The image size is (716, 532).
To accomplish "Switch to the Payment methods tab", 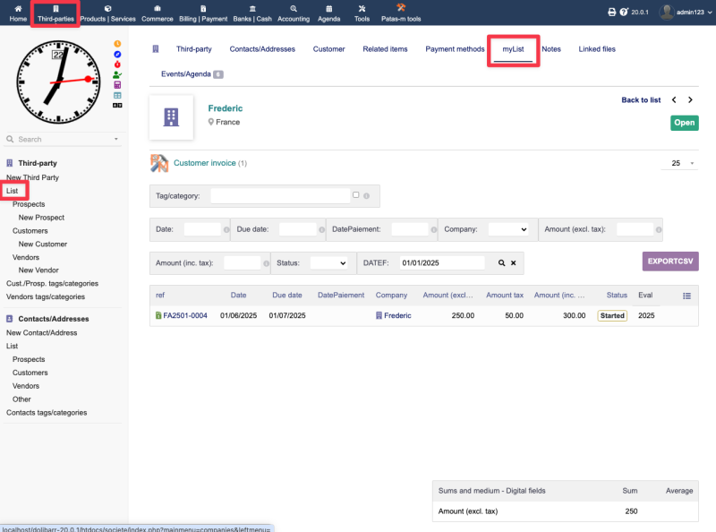I will [x=455, y=49].
